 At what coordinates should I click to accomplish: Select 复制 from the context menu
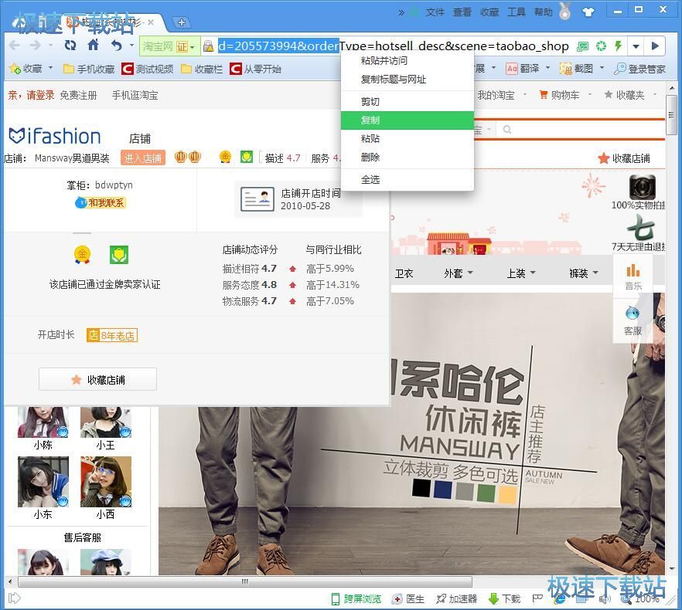(370, 120)
